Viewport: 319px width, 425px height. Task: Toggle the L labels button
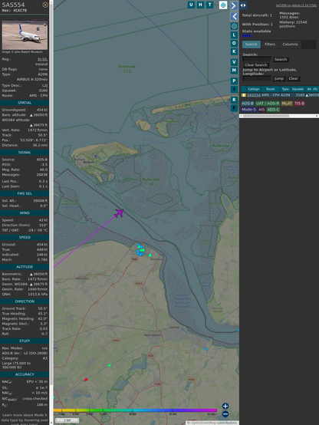[234, 35]
